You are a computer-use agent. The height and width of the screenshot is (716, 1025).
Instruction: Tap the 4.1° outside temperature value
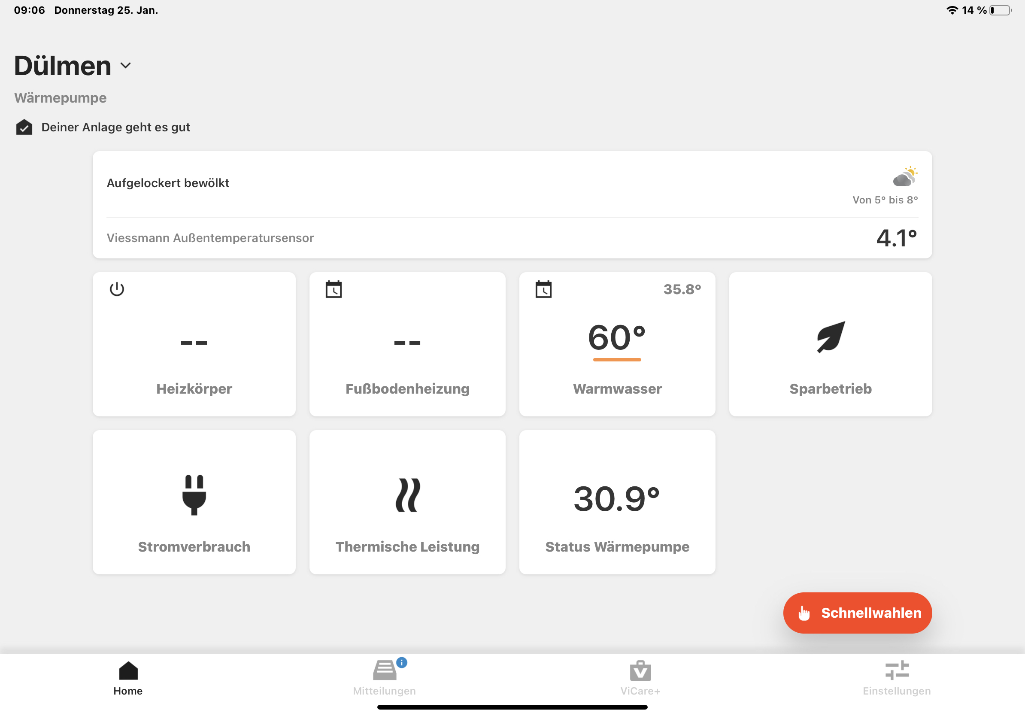coord(897,237)
